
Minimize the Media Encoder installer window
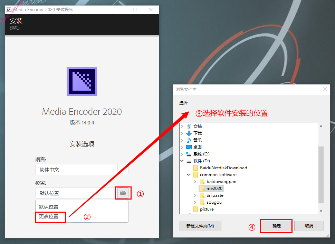[x=119, y=10]
